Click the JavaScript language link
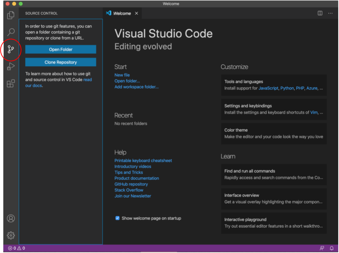Screen dimensions: 339x253 tap(269, 88)
